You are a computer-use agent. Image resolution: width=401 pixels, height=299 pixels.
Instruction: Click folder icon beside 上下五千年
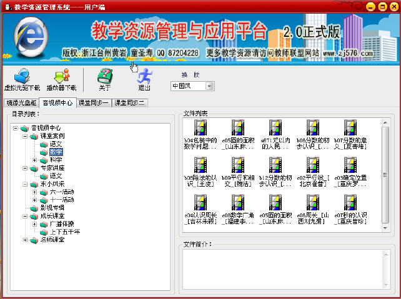coord(44,232)
